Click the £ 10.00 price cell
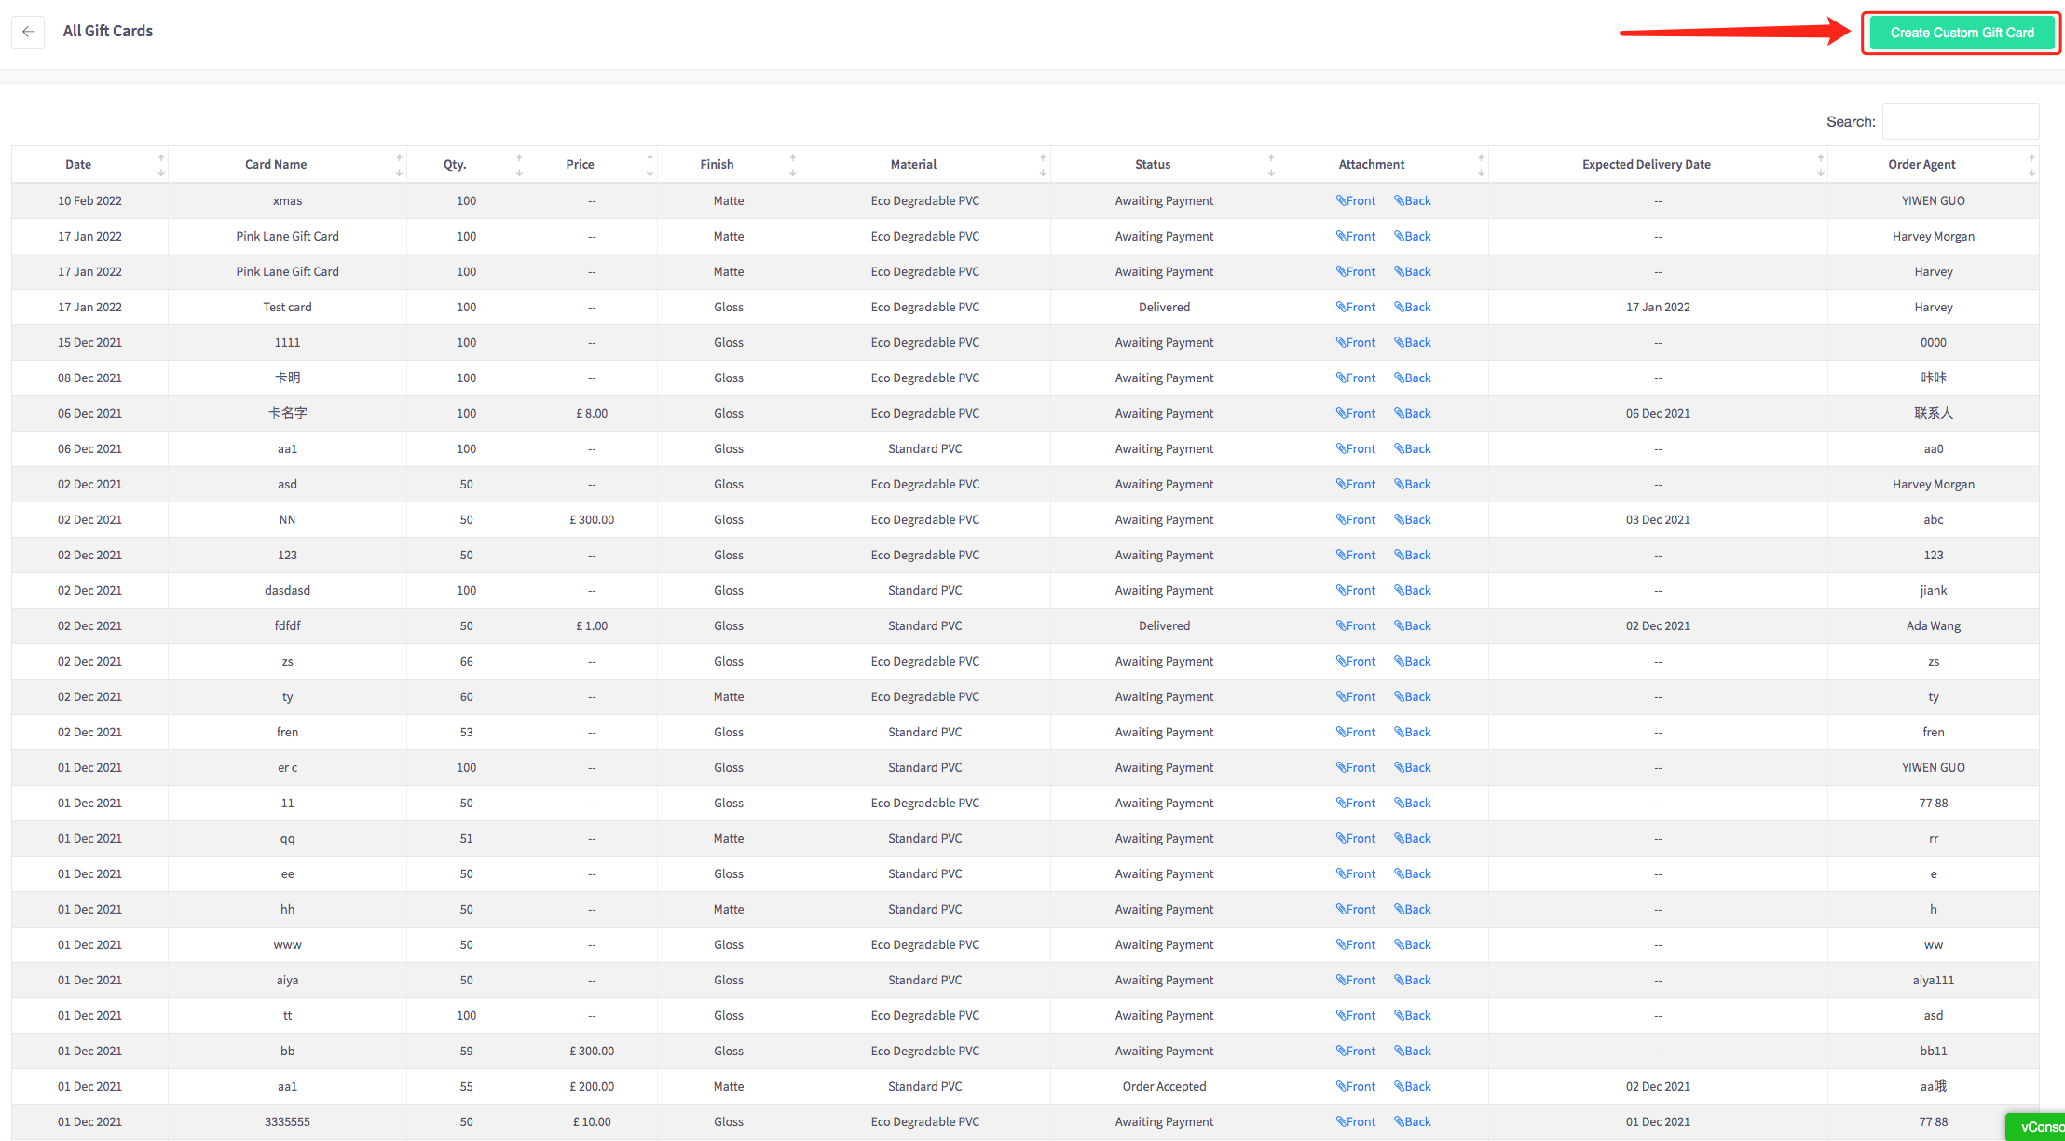This screenshot has width=2065, height=1141. 592,1122
